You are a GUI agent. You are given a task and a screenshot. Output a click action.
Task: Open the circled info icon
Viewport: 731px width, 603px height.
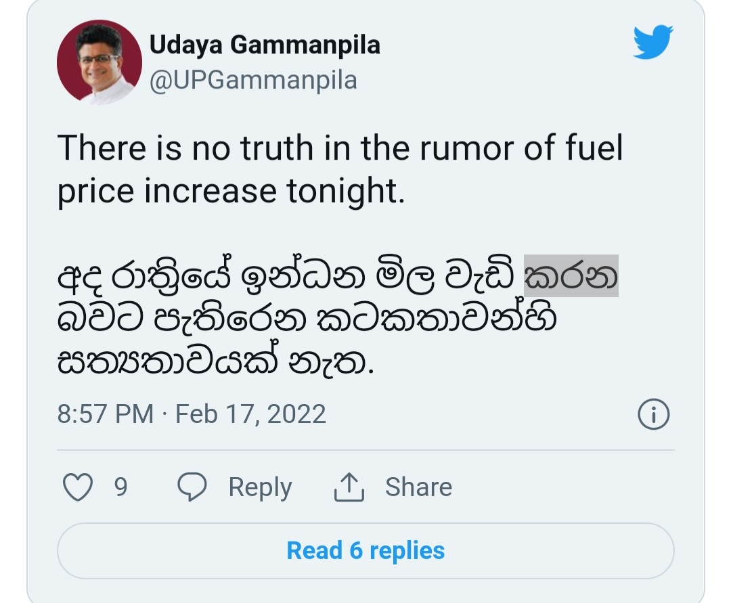(654, 414)
